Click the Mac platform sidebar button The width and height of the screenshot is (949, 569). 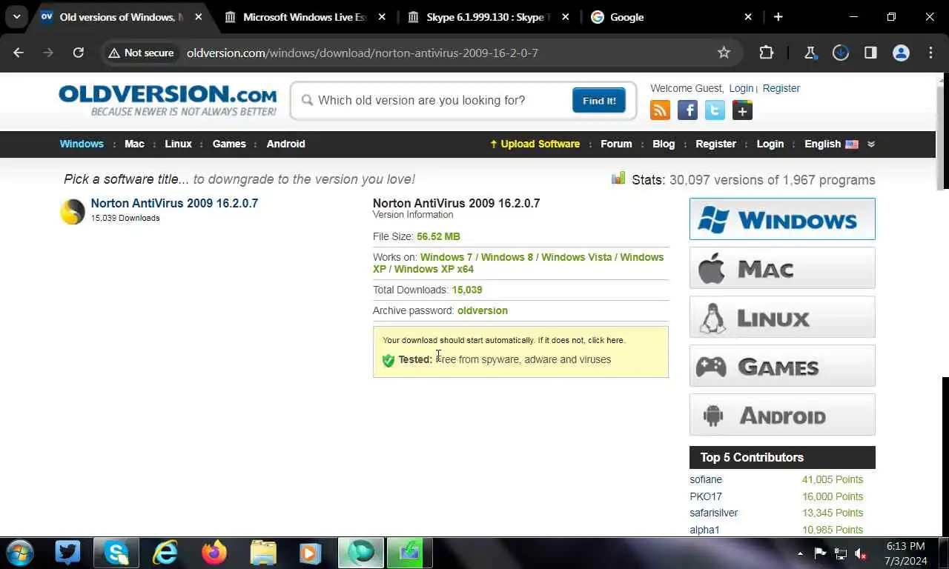pyautogui.click(x=782, y=267)
